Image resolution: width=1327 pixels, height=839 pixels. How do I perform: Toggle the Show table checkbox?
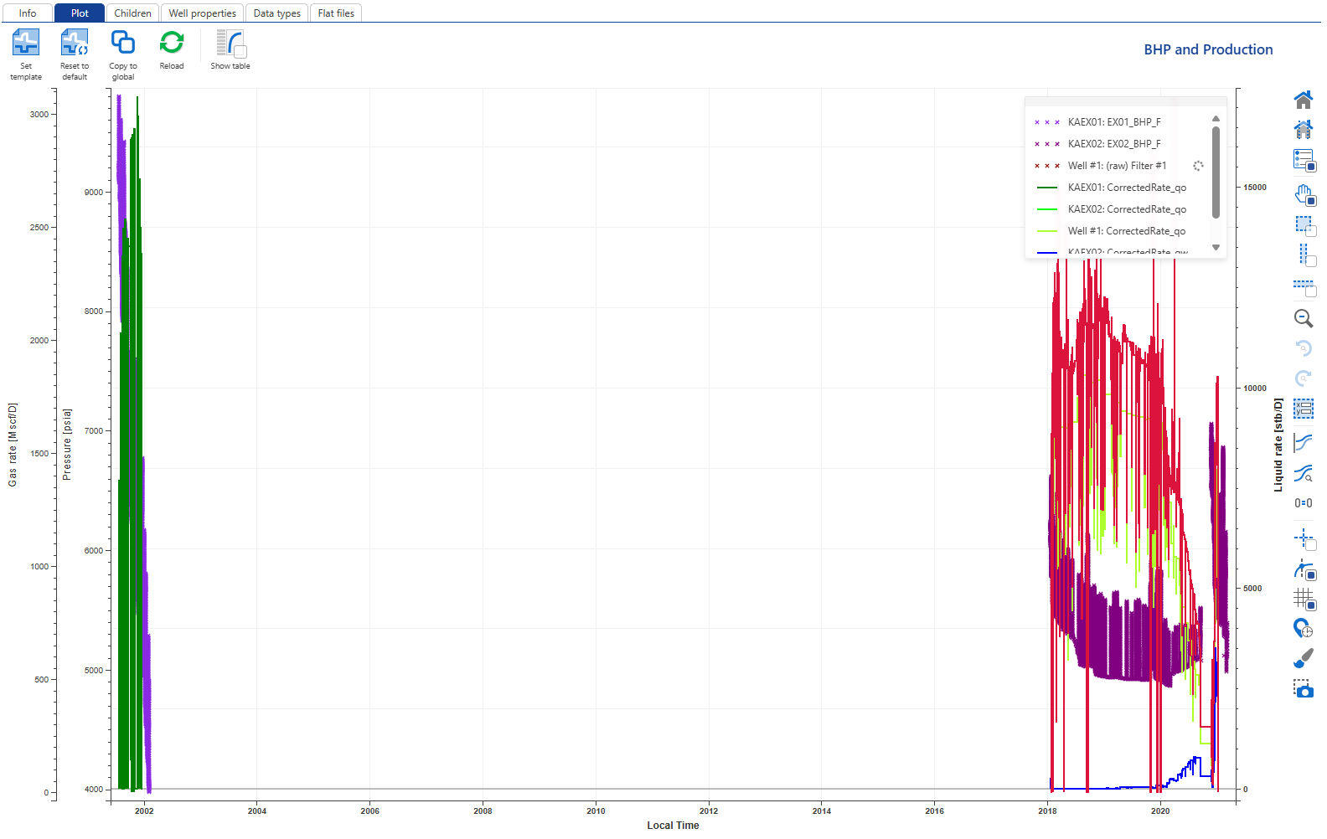click(x=240, y=52)
